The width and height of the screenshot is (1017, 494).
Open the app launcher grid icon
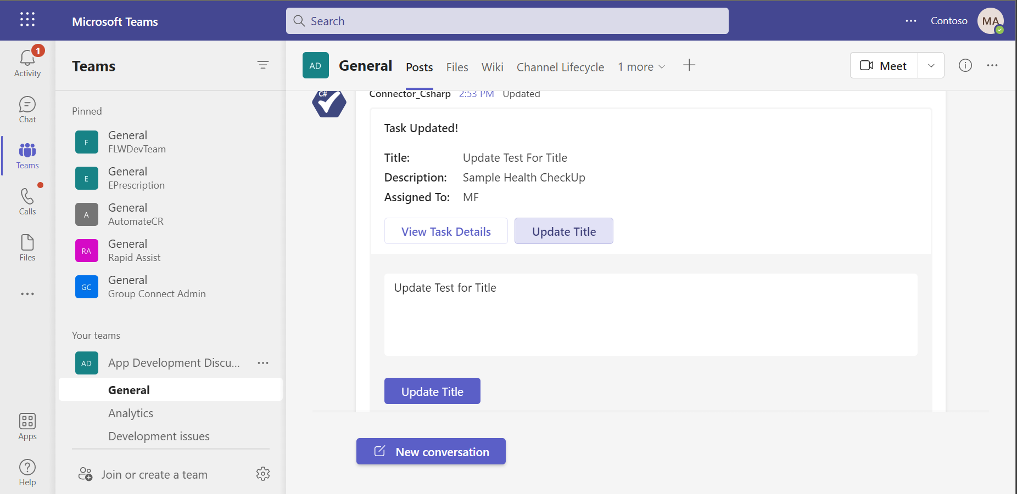click(x=27, y=20)
